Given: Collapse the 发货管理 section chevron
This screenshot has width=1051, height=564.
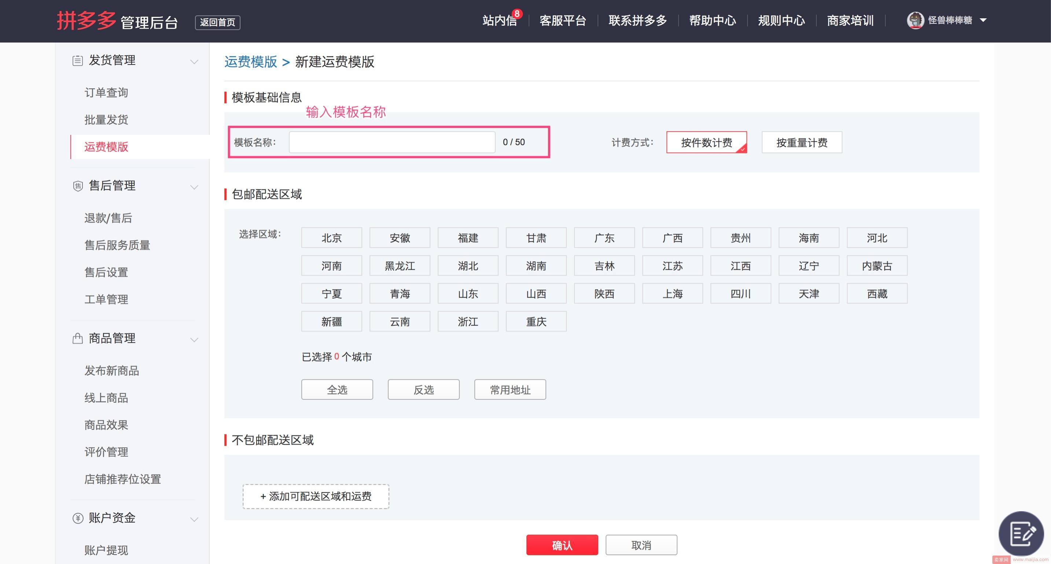Looking at the screenshot, I should pos(194,62).
